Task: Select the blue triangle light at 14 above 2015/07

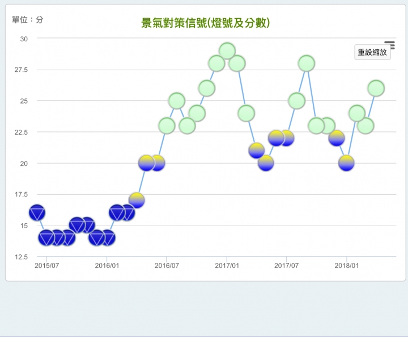Action: point(46,238)
